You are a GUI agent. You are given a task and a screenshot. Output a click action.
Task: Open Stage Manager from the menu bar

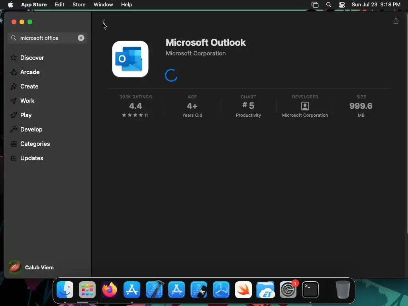(x=315, y=5)
